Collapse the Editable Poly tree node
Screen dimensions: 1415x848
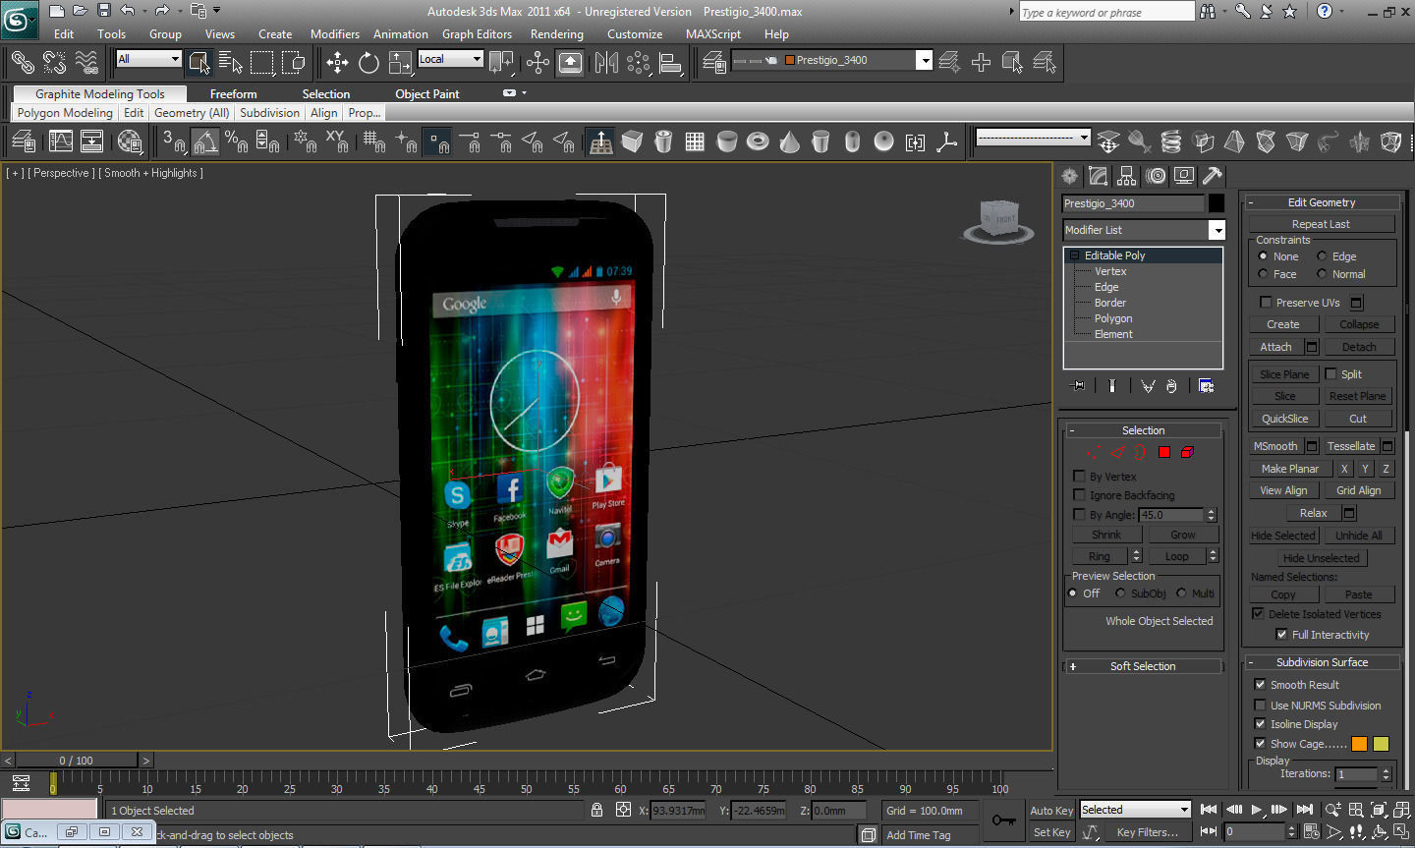[x=1075, y=255]
